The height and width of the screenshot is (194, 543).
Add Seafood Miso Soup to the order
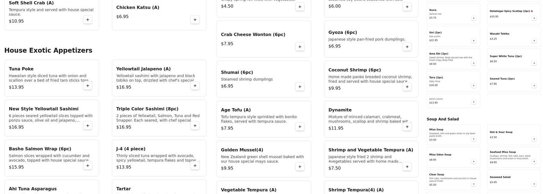[534, 161]
